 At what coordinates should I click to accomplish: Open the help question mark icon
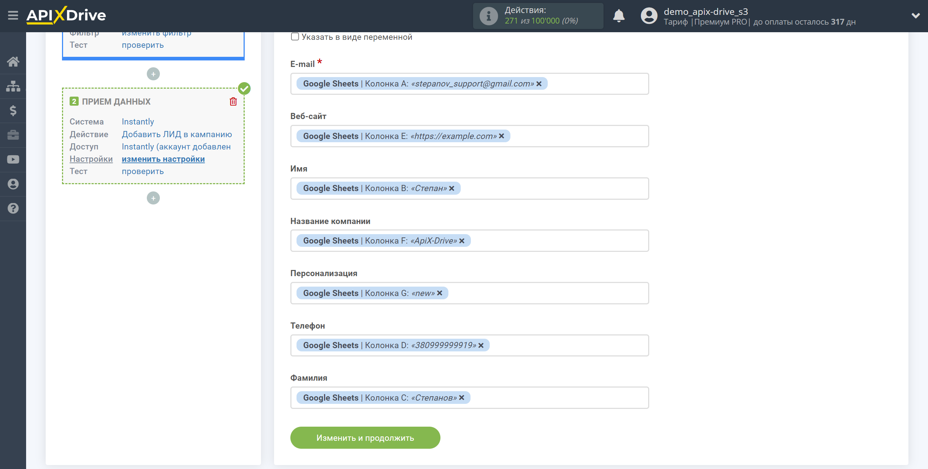(13, 208)
